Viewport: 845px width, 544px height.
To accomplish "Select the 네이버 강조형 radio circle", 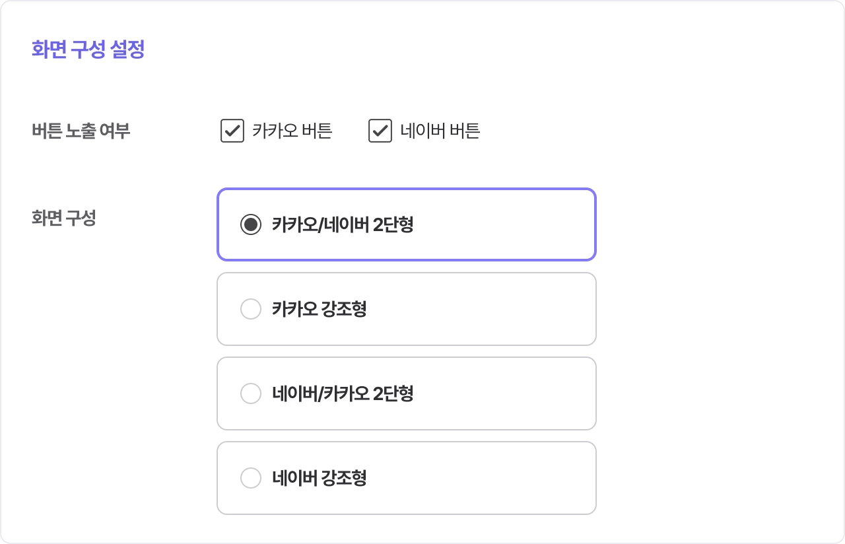I will 251,478.
